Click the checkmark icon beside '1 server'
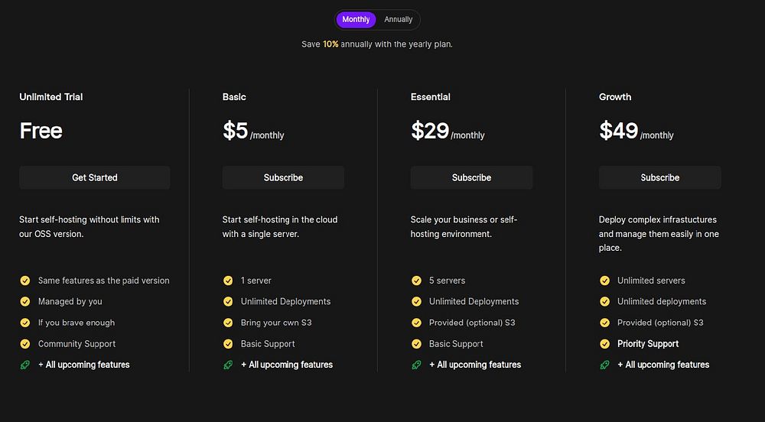This screenshot has height=422, width=765. coord(228,281)
